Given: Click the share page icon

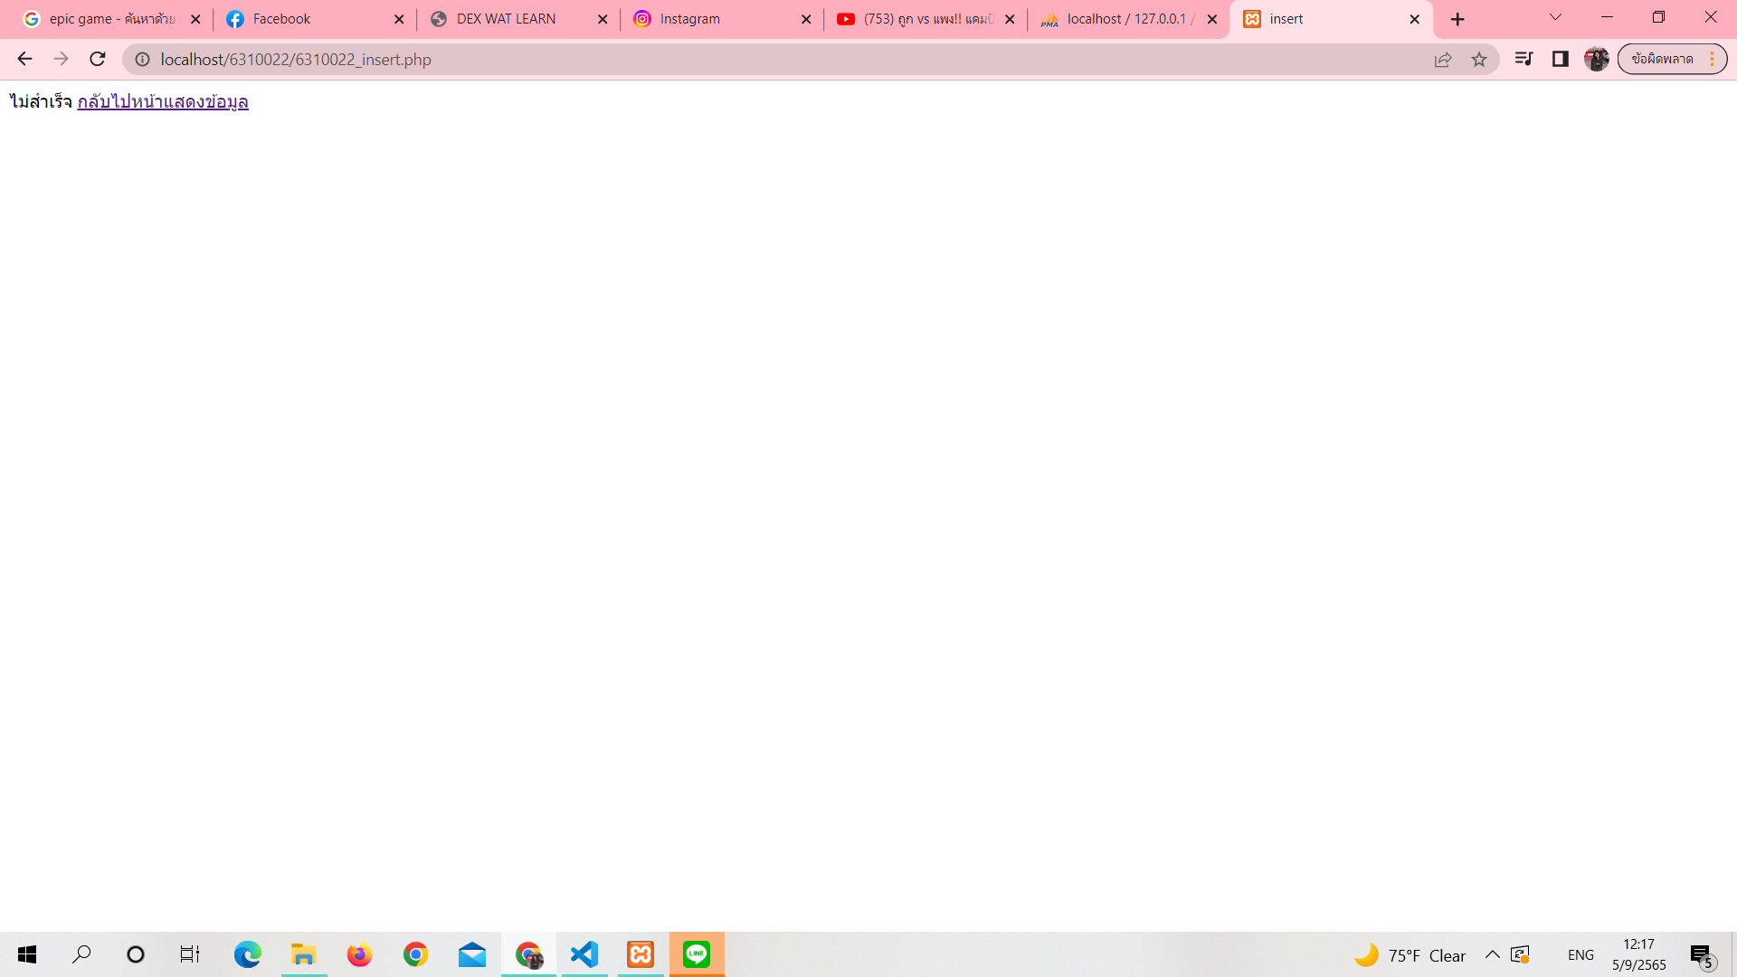Looking at the screenshot, I should [x=1443, y=60].
